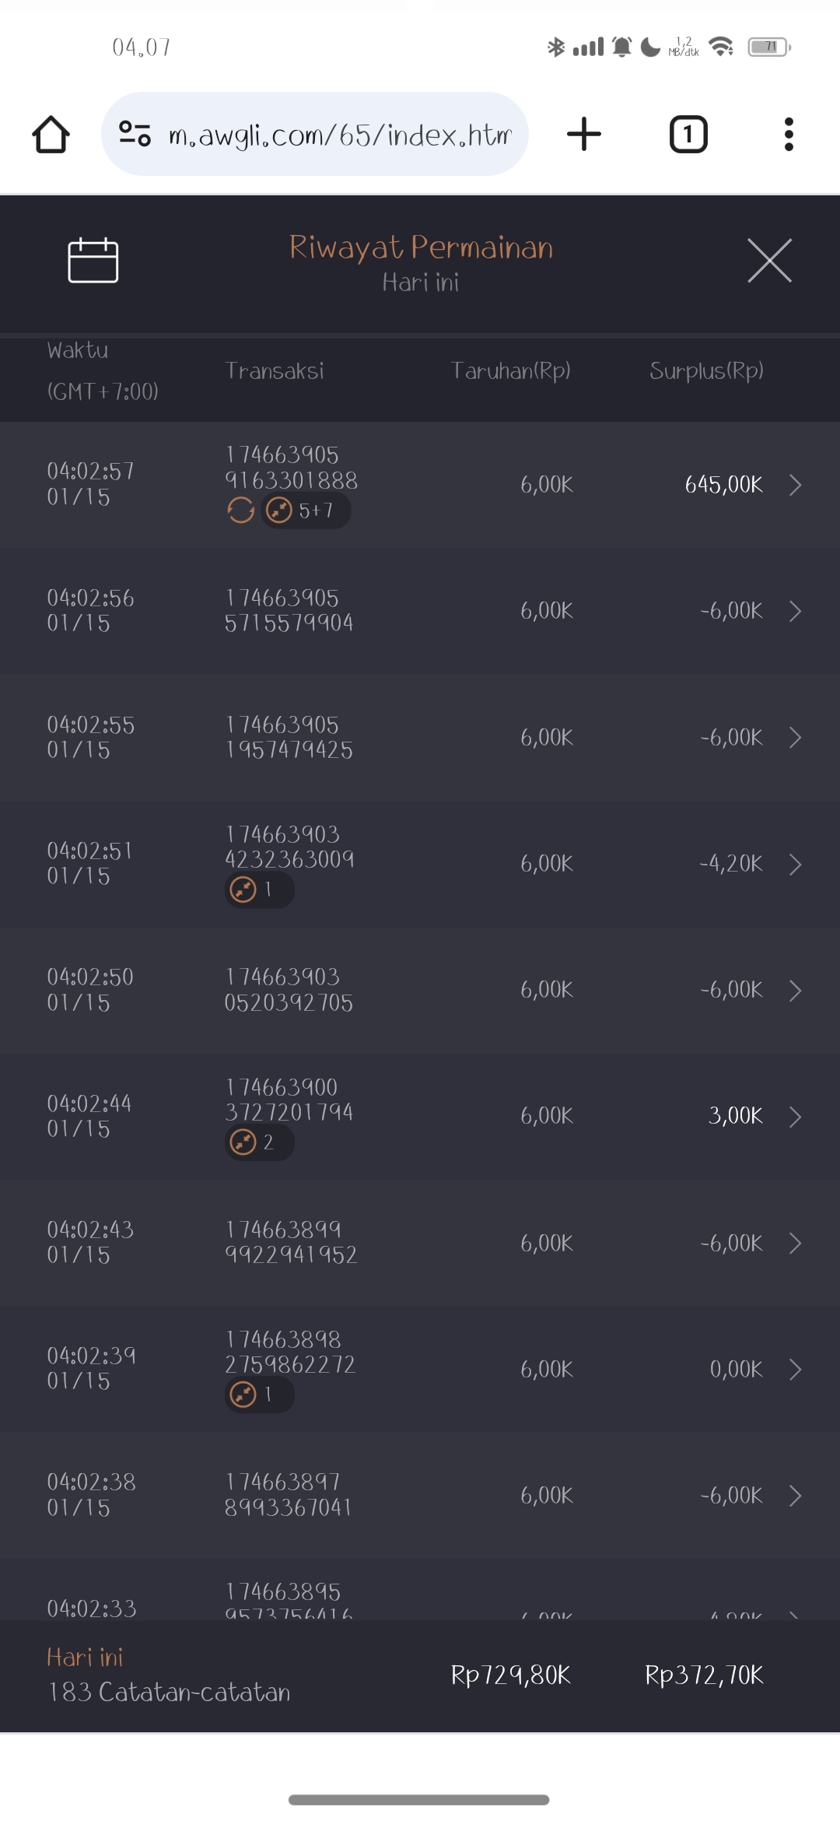The height and width of the screenshot is (1821, 840).
Task: Click the replay icon on the 04:02:57 transaction
Action: pos(241,511)
